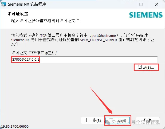
Task: Cancel setup with the 取消 button
Action: click(148, 120)
